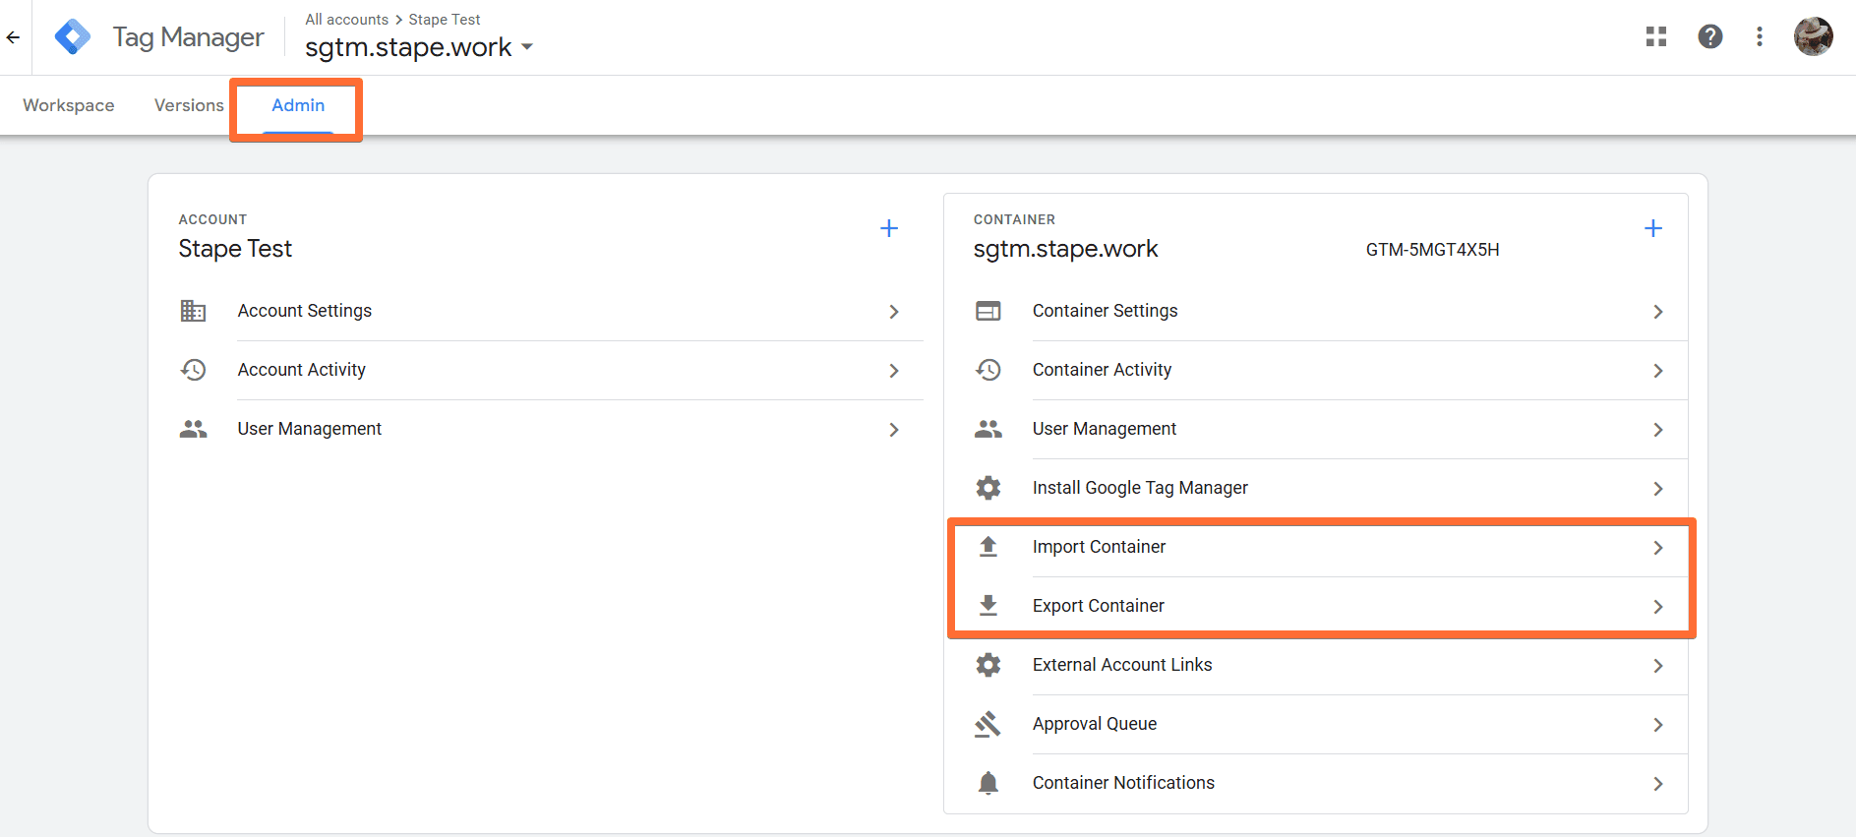Open Install Google Tag Manager
Image resolution: width=1856 pixels, height=837 pixels.
pyautogui.click(x=1140, y=488)
